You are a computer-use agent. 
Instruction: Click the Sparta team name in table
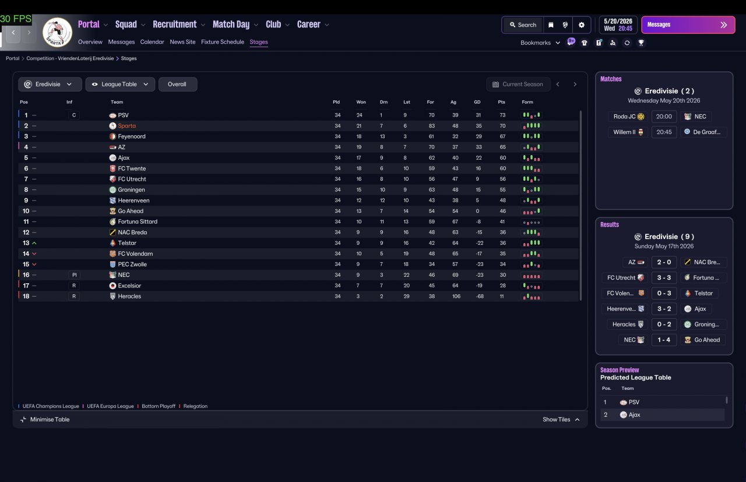(126, 126)
